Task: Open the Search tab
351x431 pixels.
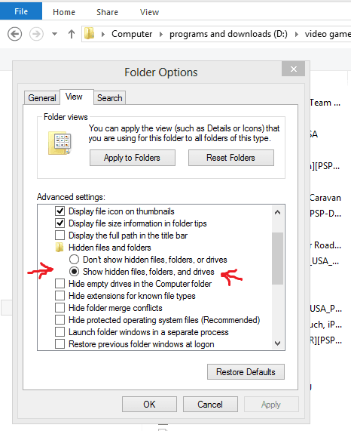Action: pos(110,98)
